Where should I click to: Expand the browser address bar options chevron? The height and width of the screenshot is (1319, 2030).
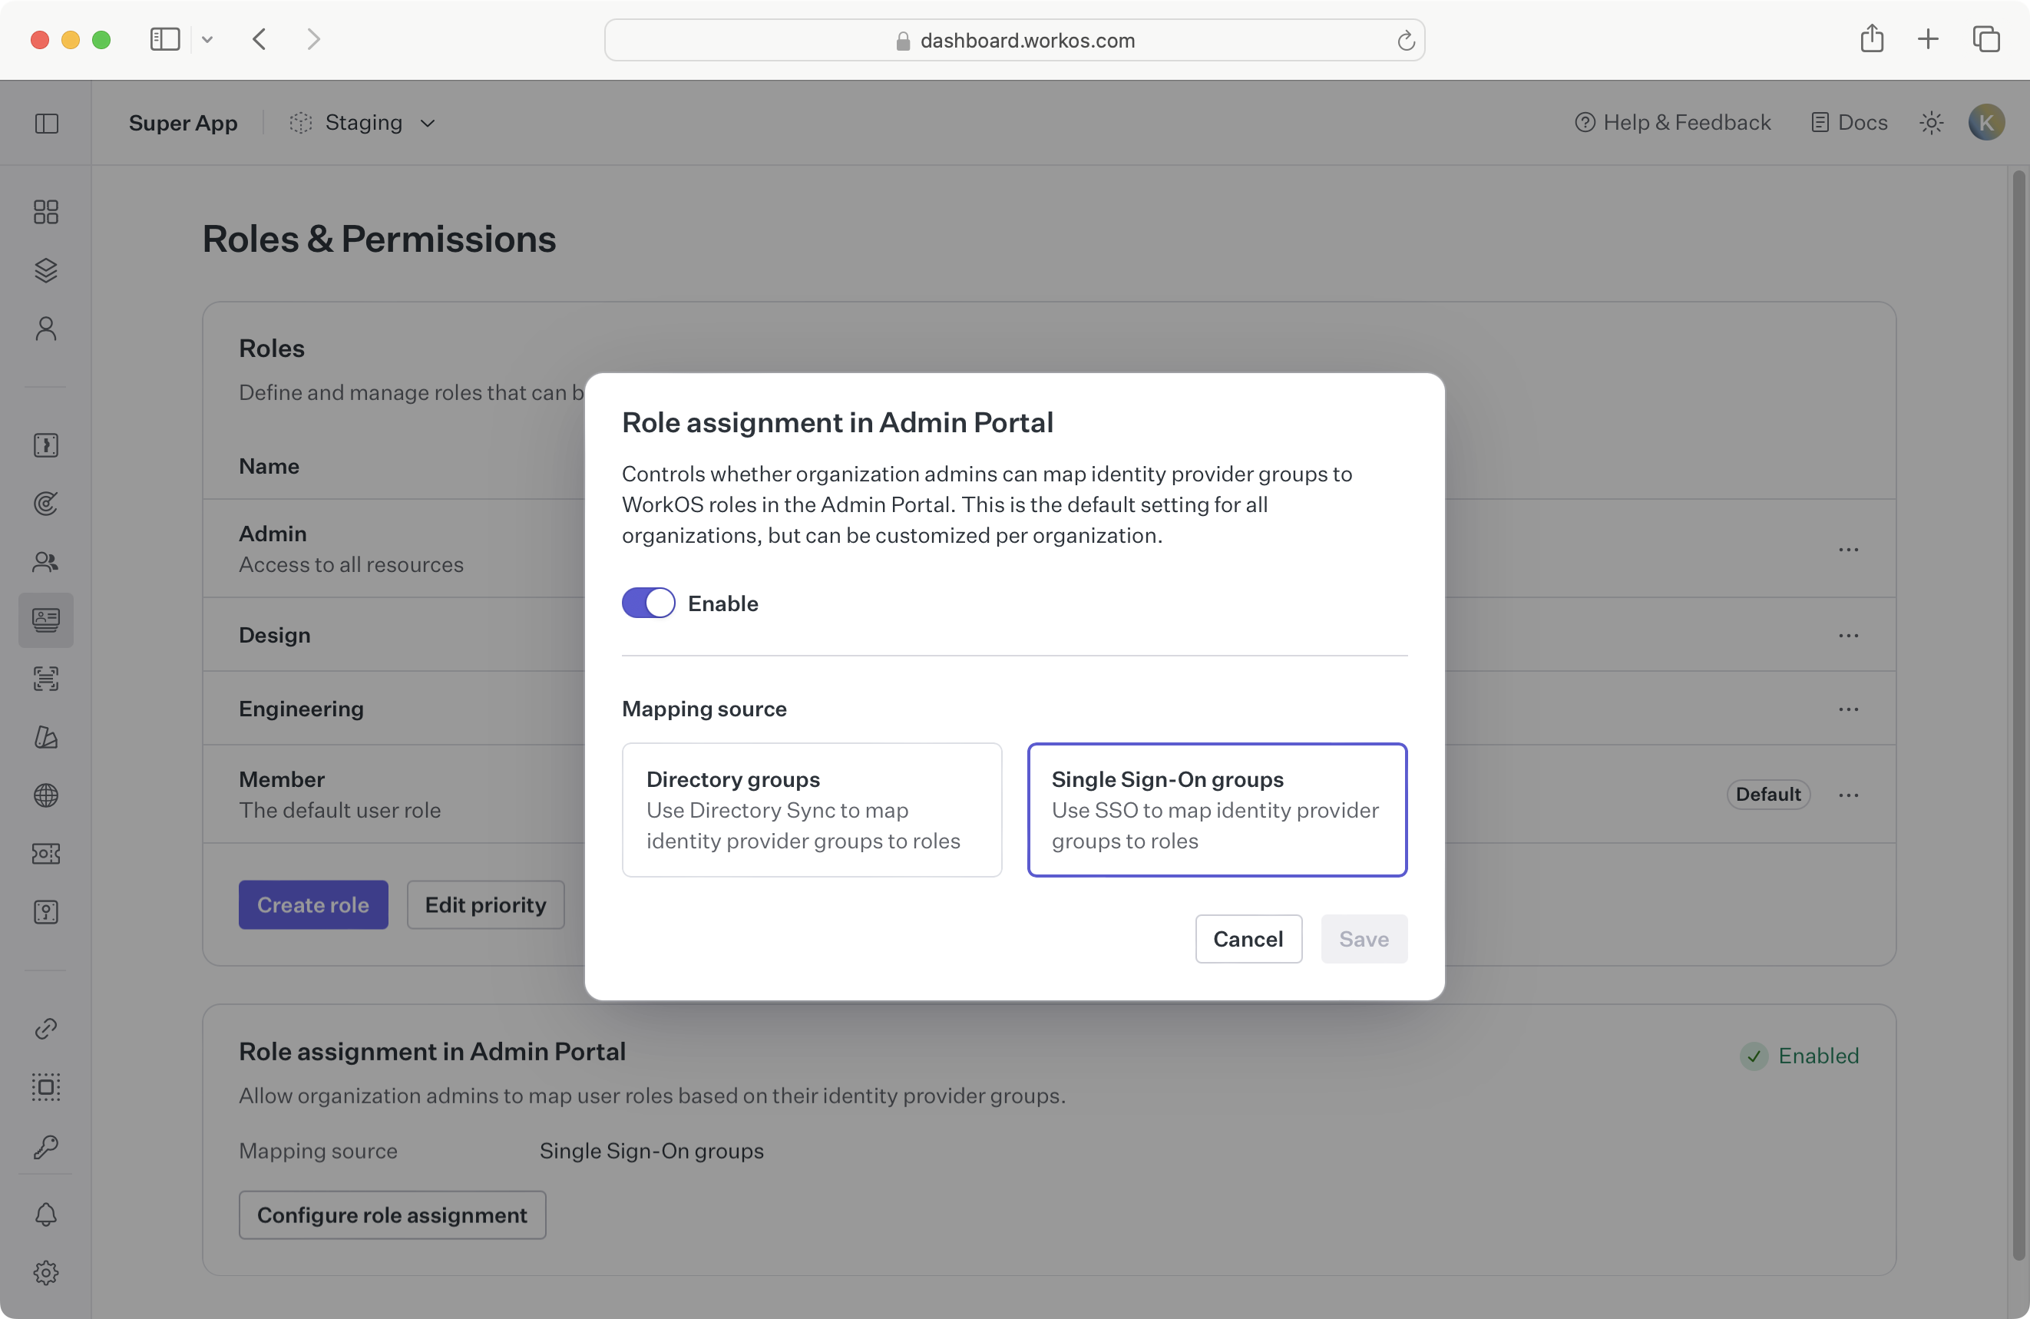[x=207, y=39]
